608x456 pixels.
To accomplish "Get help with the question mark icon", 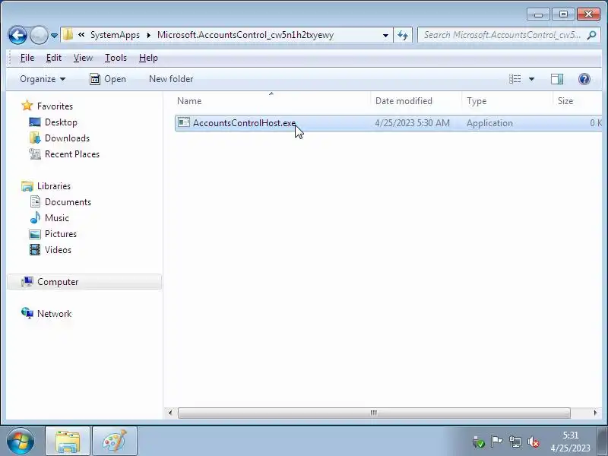I will (584, 79).
